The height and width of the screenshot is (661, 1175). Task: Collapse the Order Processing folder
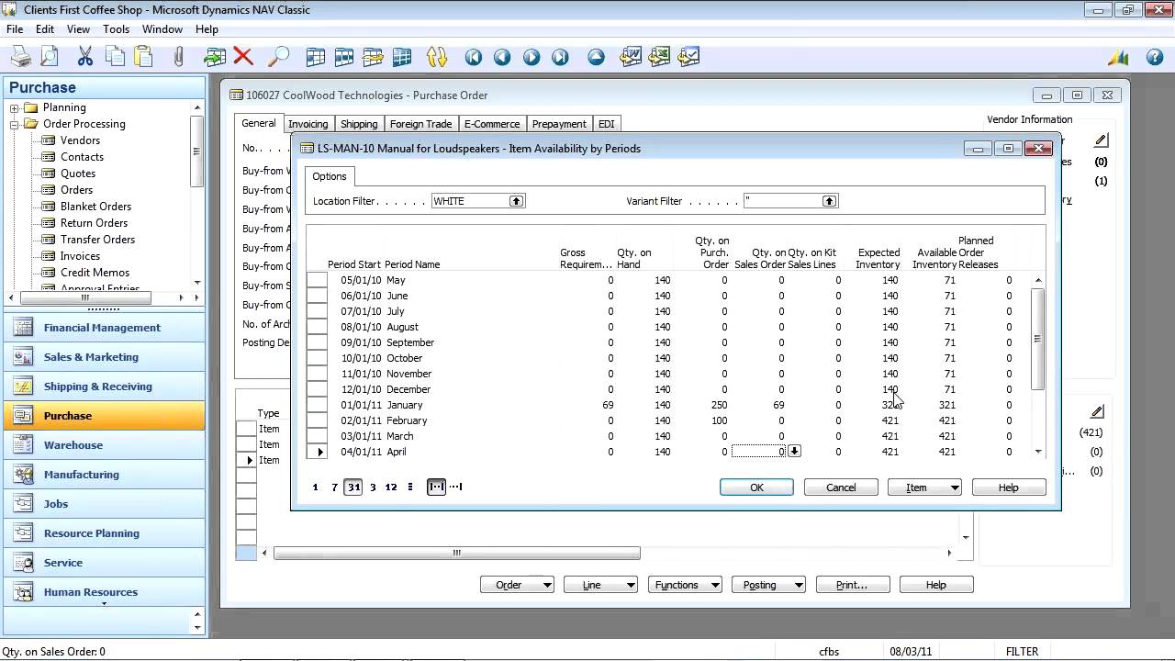click(x=15, y=124)
